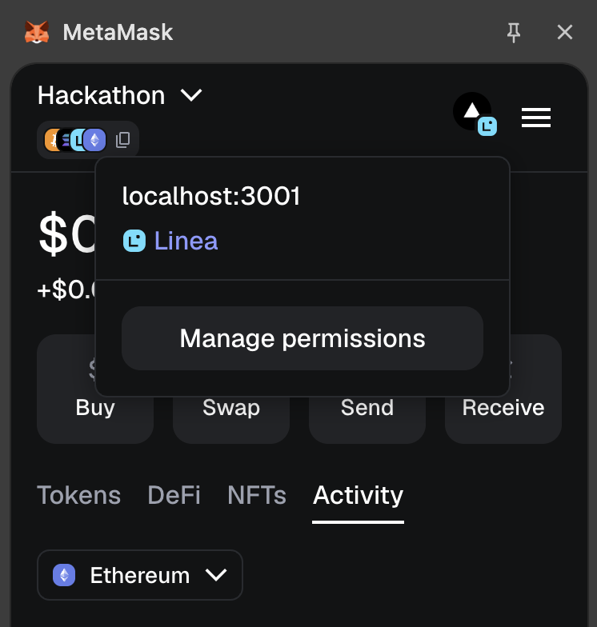Click the Linea logo in the popover

[x=134, y=241]
